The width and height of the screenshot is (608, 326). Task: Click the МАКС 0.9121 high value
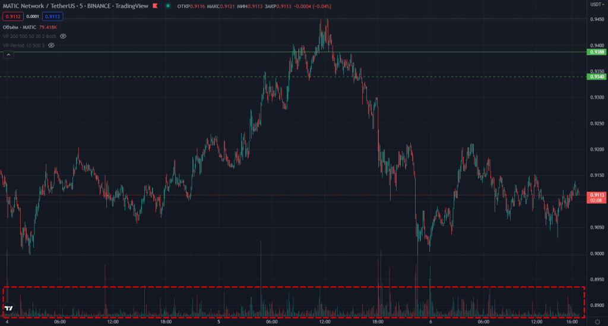click(x=221, y=6)
